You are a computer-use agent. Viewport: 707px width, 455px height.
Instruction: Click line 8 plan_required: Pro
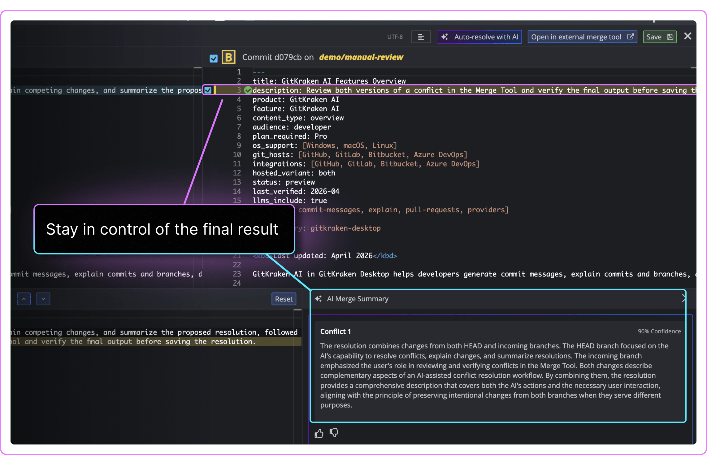click(290, 136)
